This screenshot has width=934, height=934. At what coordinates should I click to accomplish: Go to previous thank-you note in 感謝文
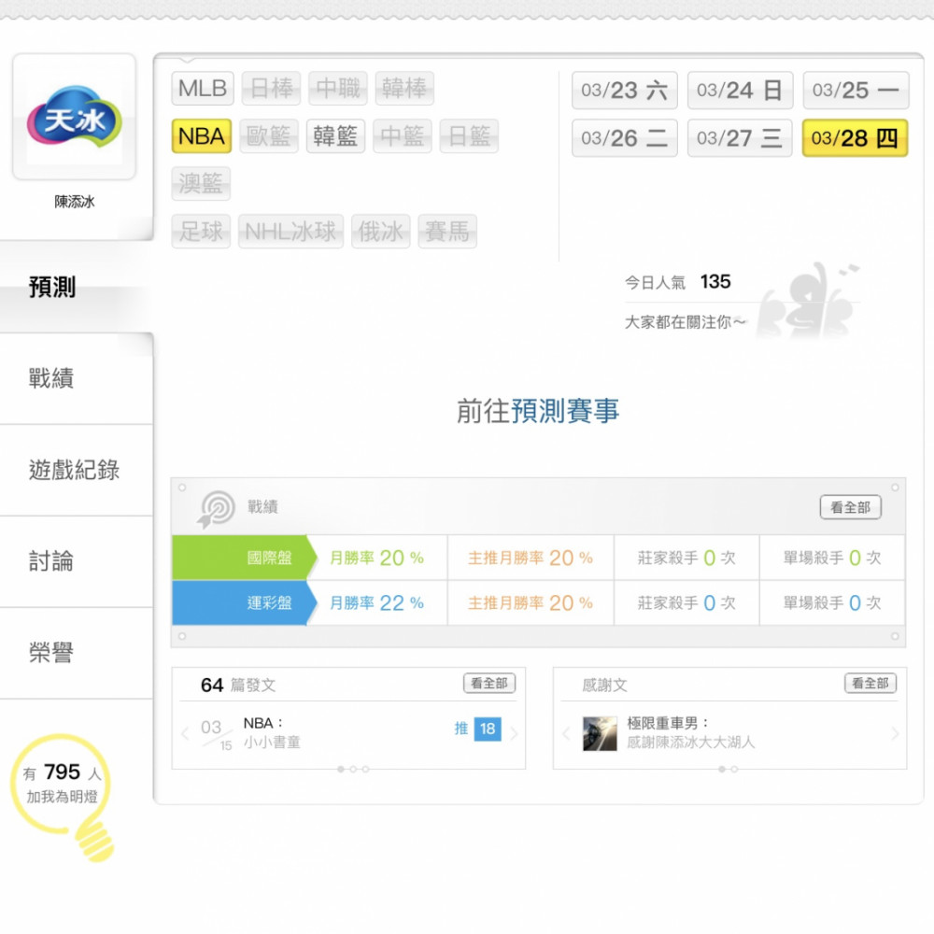point(566,733)
